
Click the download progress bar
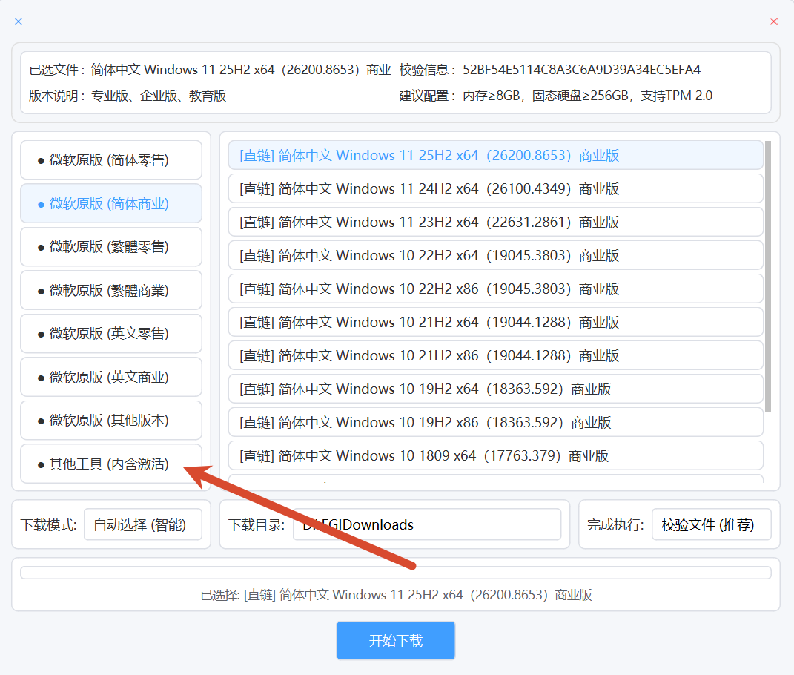395,573
